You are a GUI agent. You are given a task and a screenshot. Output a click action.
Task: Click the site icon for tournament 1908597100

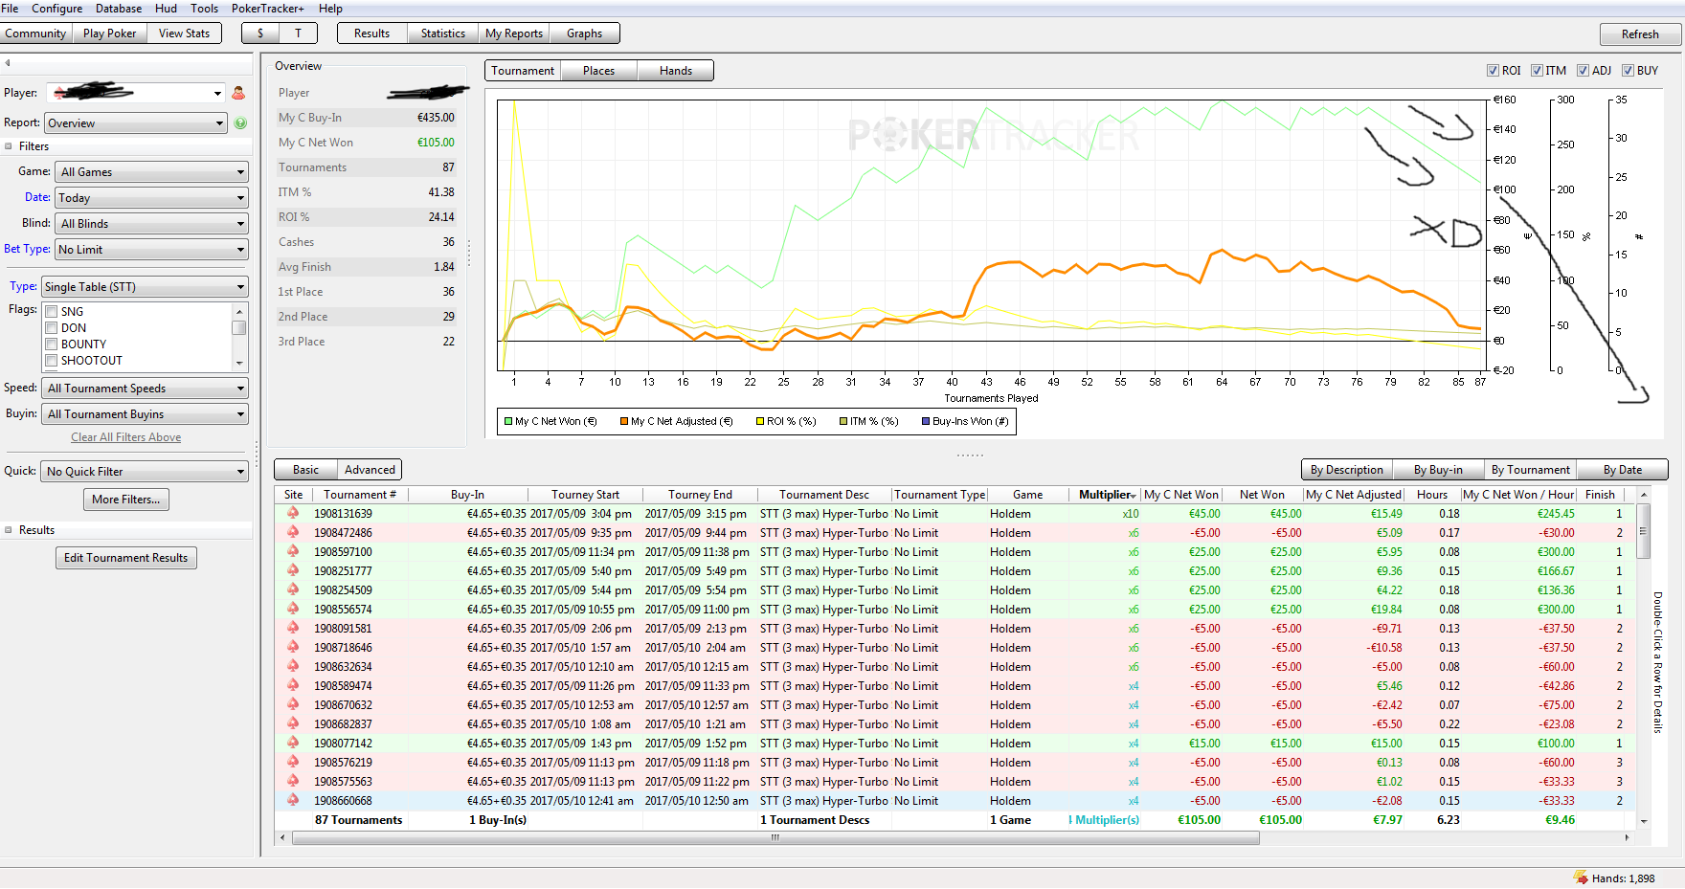coord(293,551)
